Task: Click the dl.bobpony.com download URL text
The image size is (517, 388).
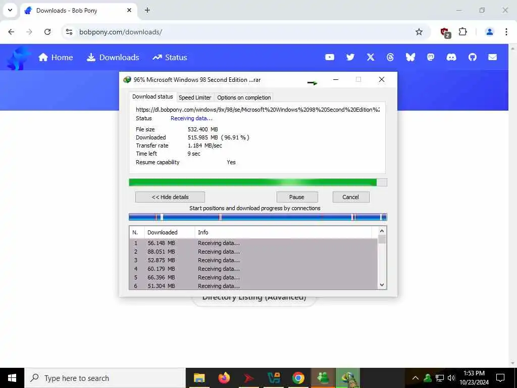Action: pyautogui.click(x=257, y=110)
